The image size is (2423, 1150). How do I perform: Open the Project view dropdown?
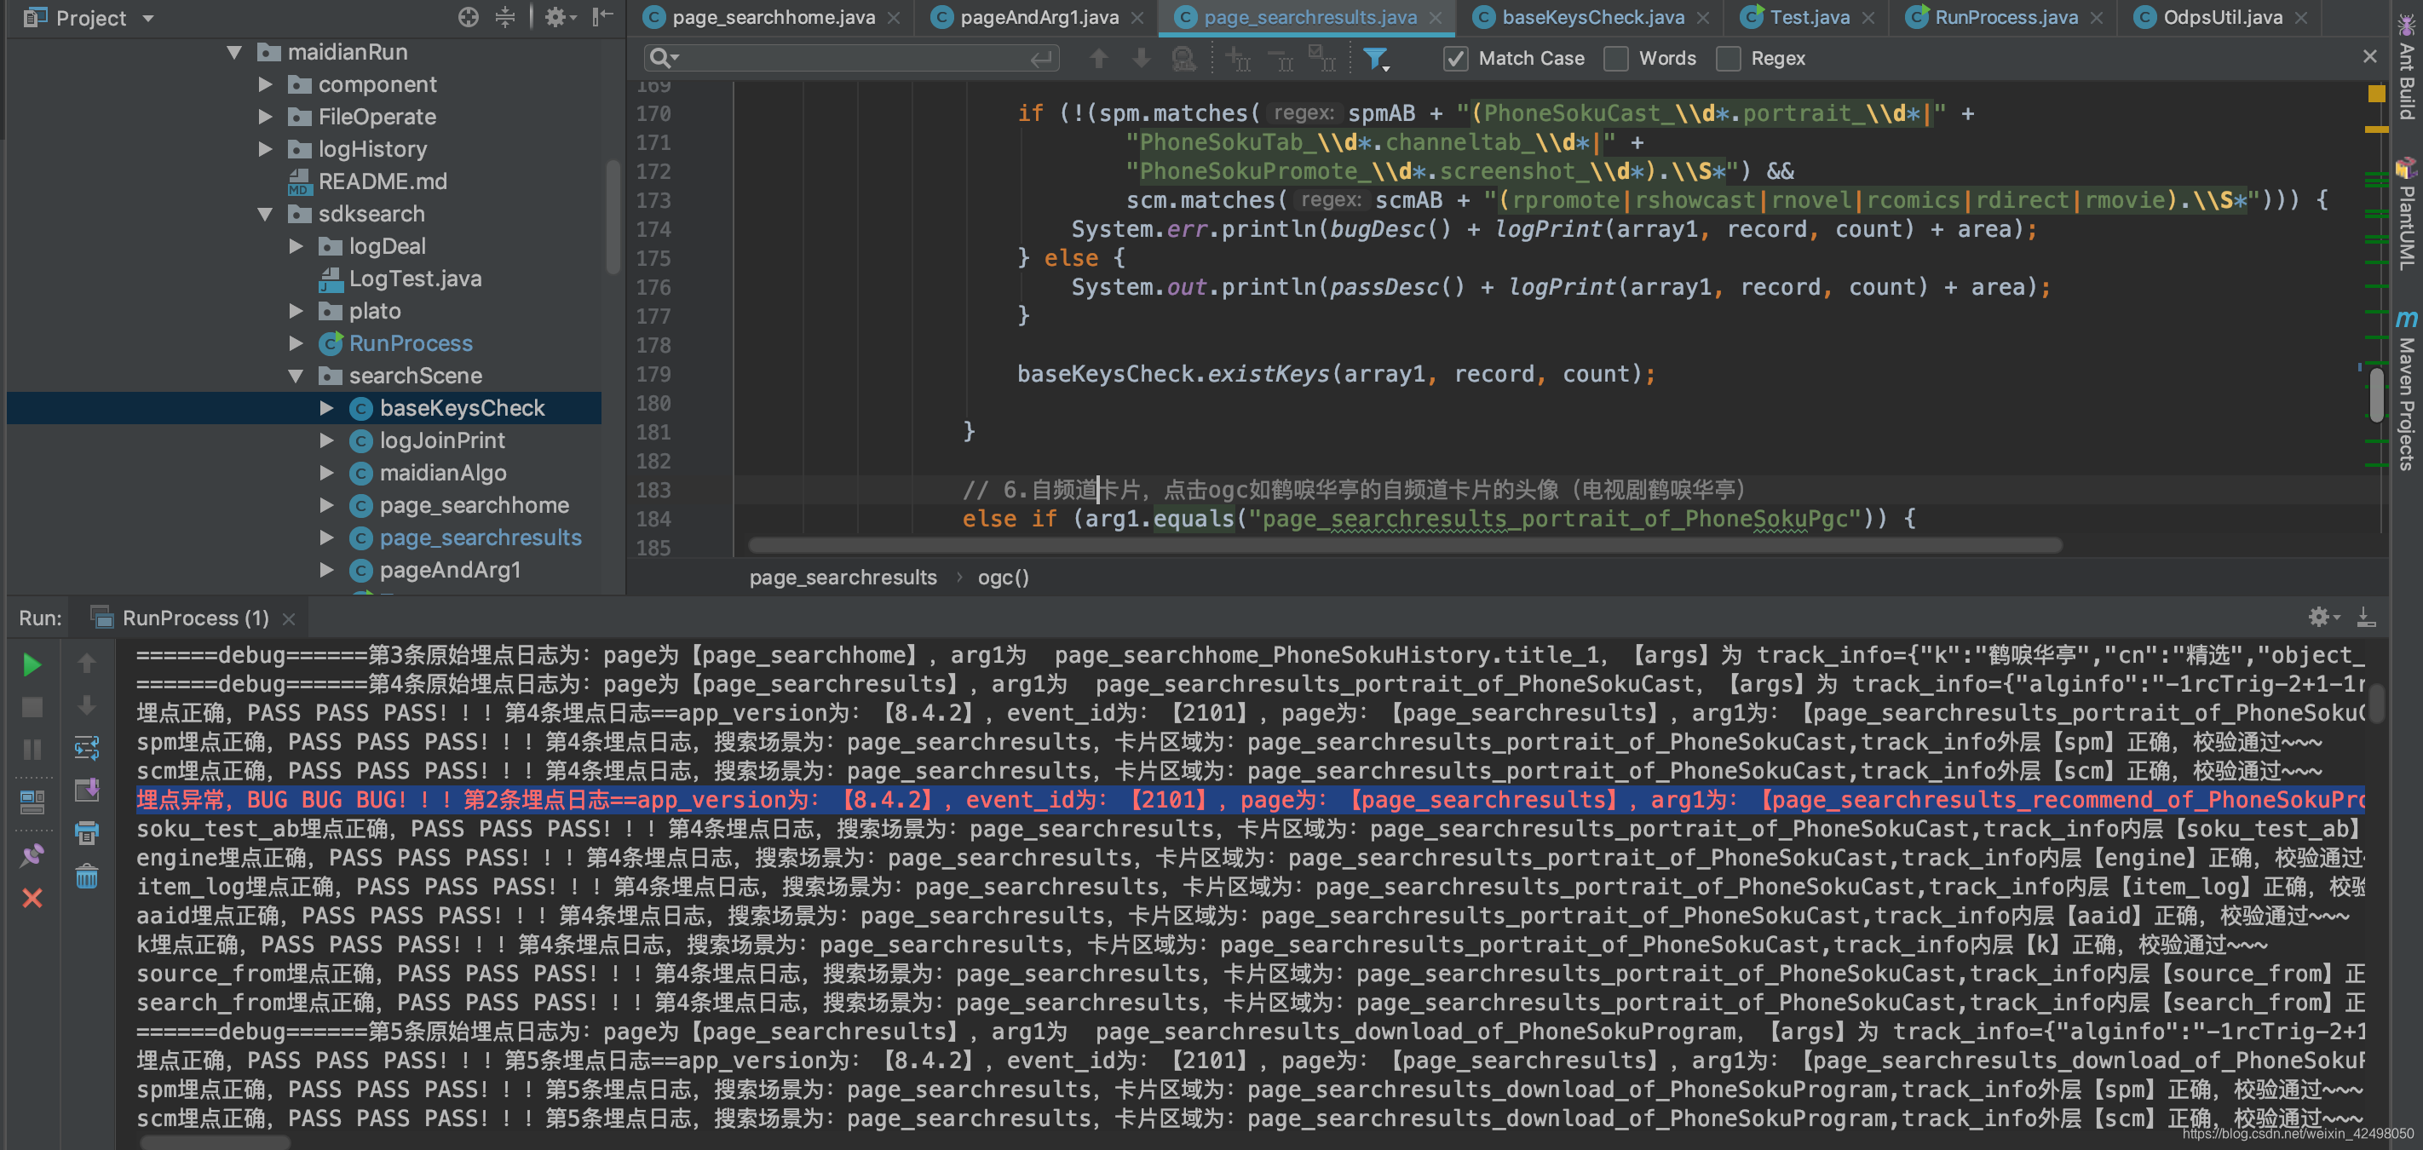pos(147,18)
